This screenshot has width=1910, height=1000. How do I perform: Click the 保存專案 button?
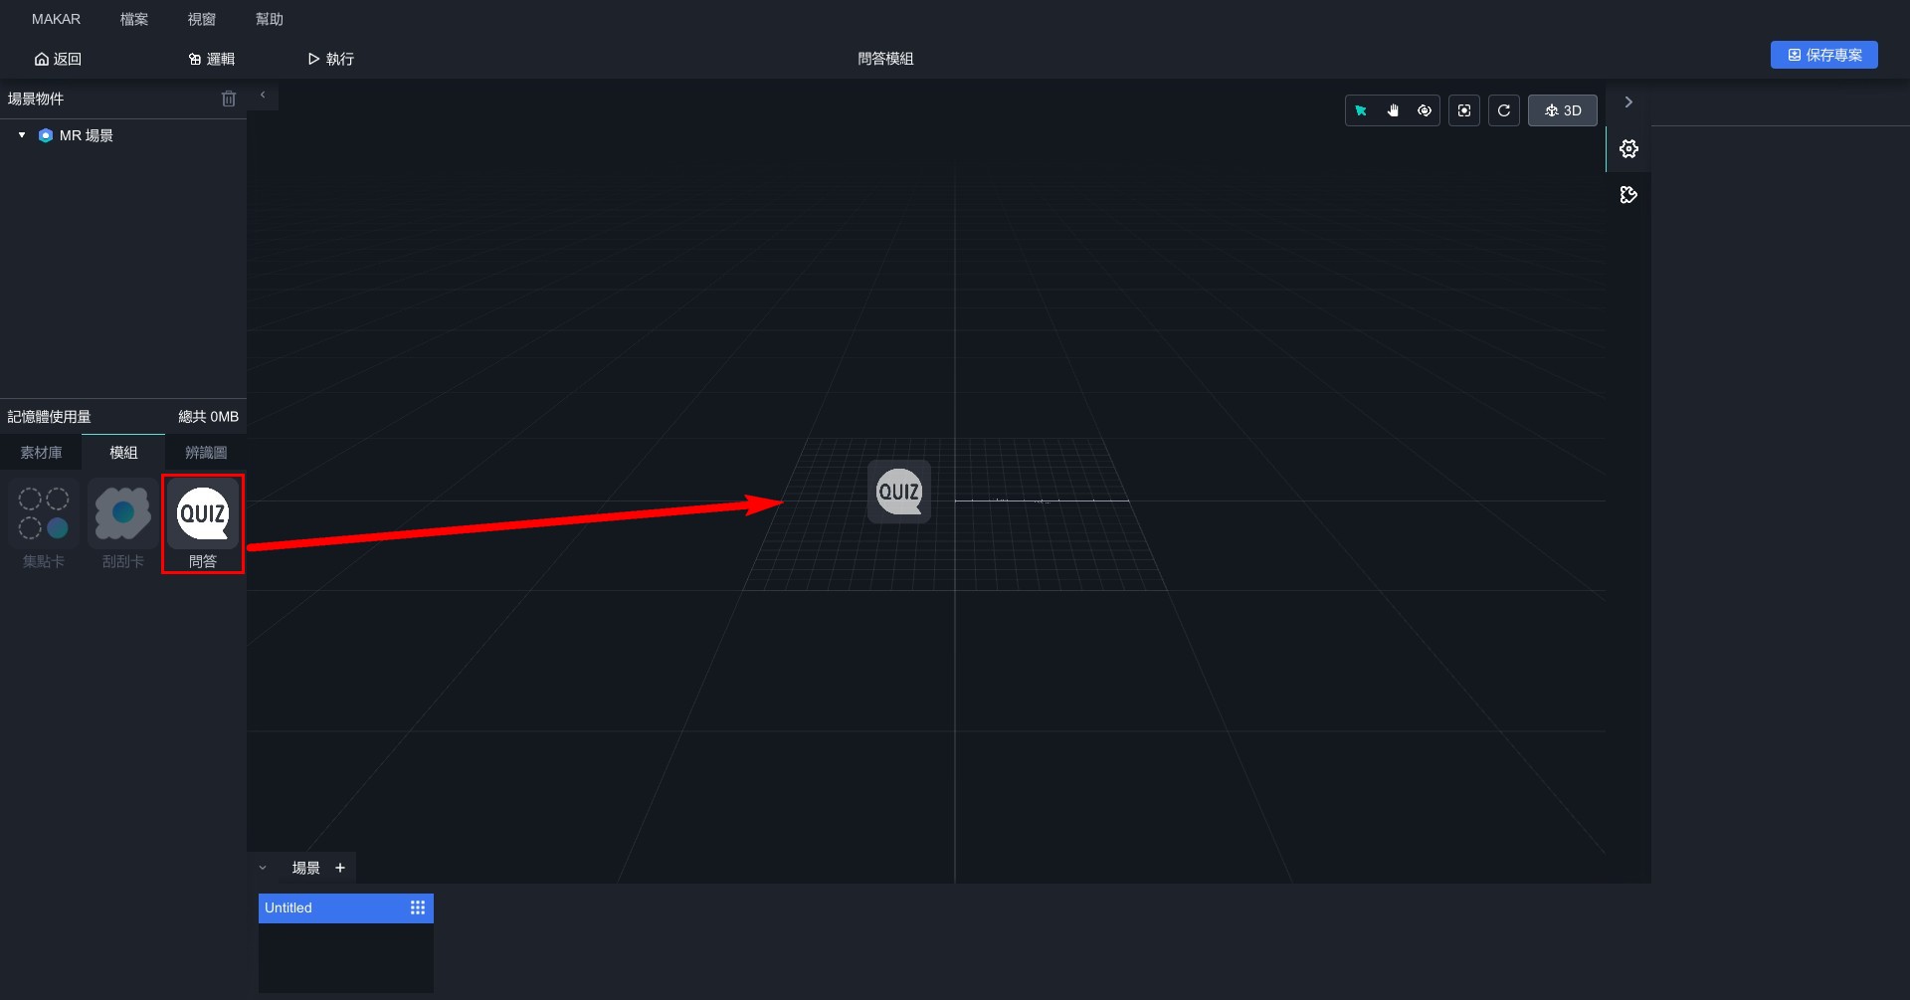[x=1823, y=55]
